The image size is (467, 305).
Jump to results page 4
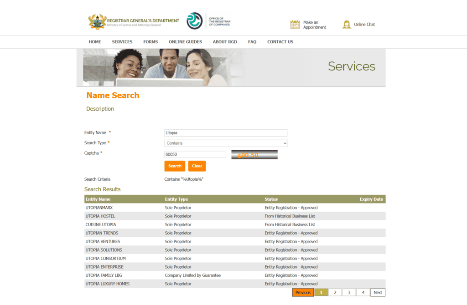click(363, 293)
